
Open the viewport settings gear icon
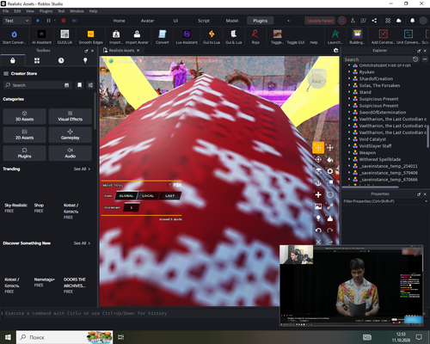pyautogui.click(x=335, y=51)
